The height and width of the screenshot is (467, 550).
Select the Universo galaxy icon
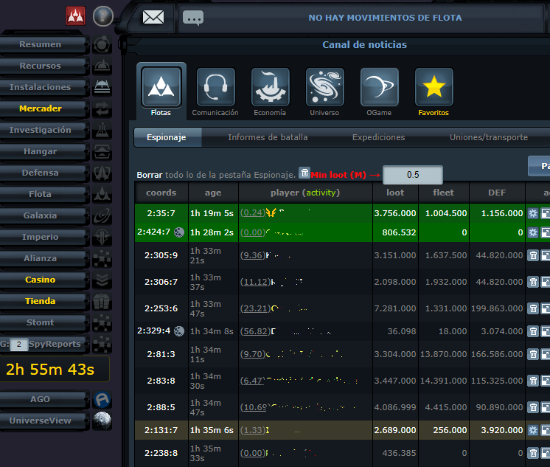(x=324, y=88)
